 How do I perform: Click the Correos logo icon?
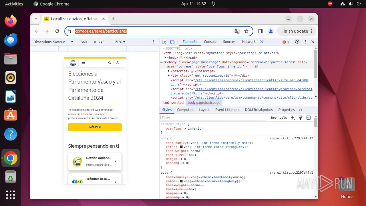point(73,63)
